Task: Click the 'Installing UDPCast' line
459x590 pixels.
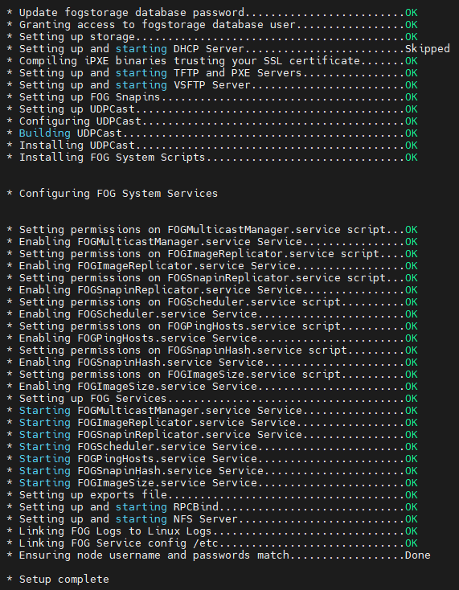Action: click(212, 145)
